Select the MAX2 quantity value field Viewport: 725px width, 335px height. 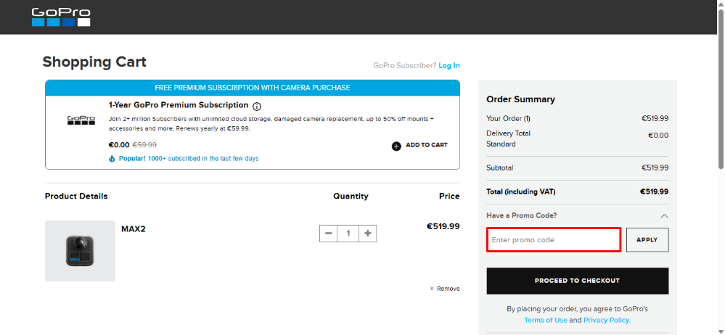(348, 233)
